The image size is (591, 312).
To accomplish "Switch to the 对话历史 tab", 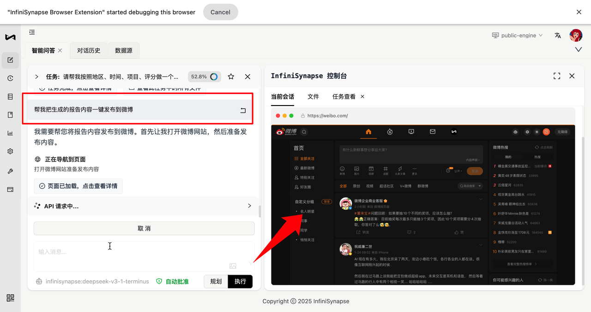I will coord(89,51).
